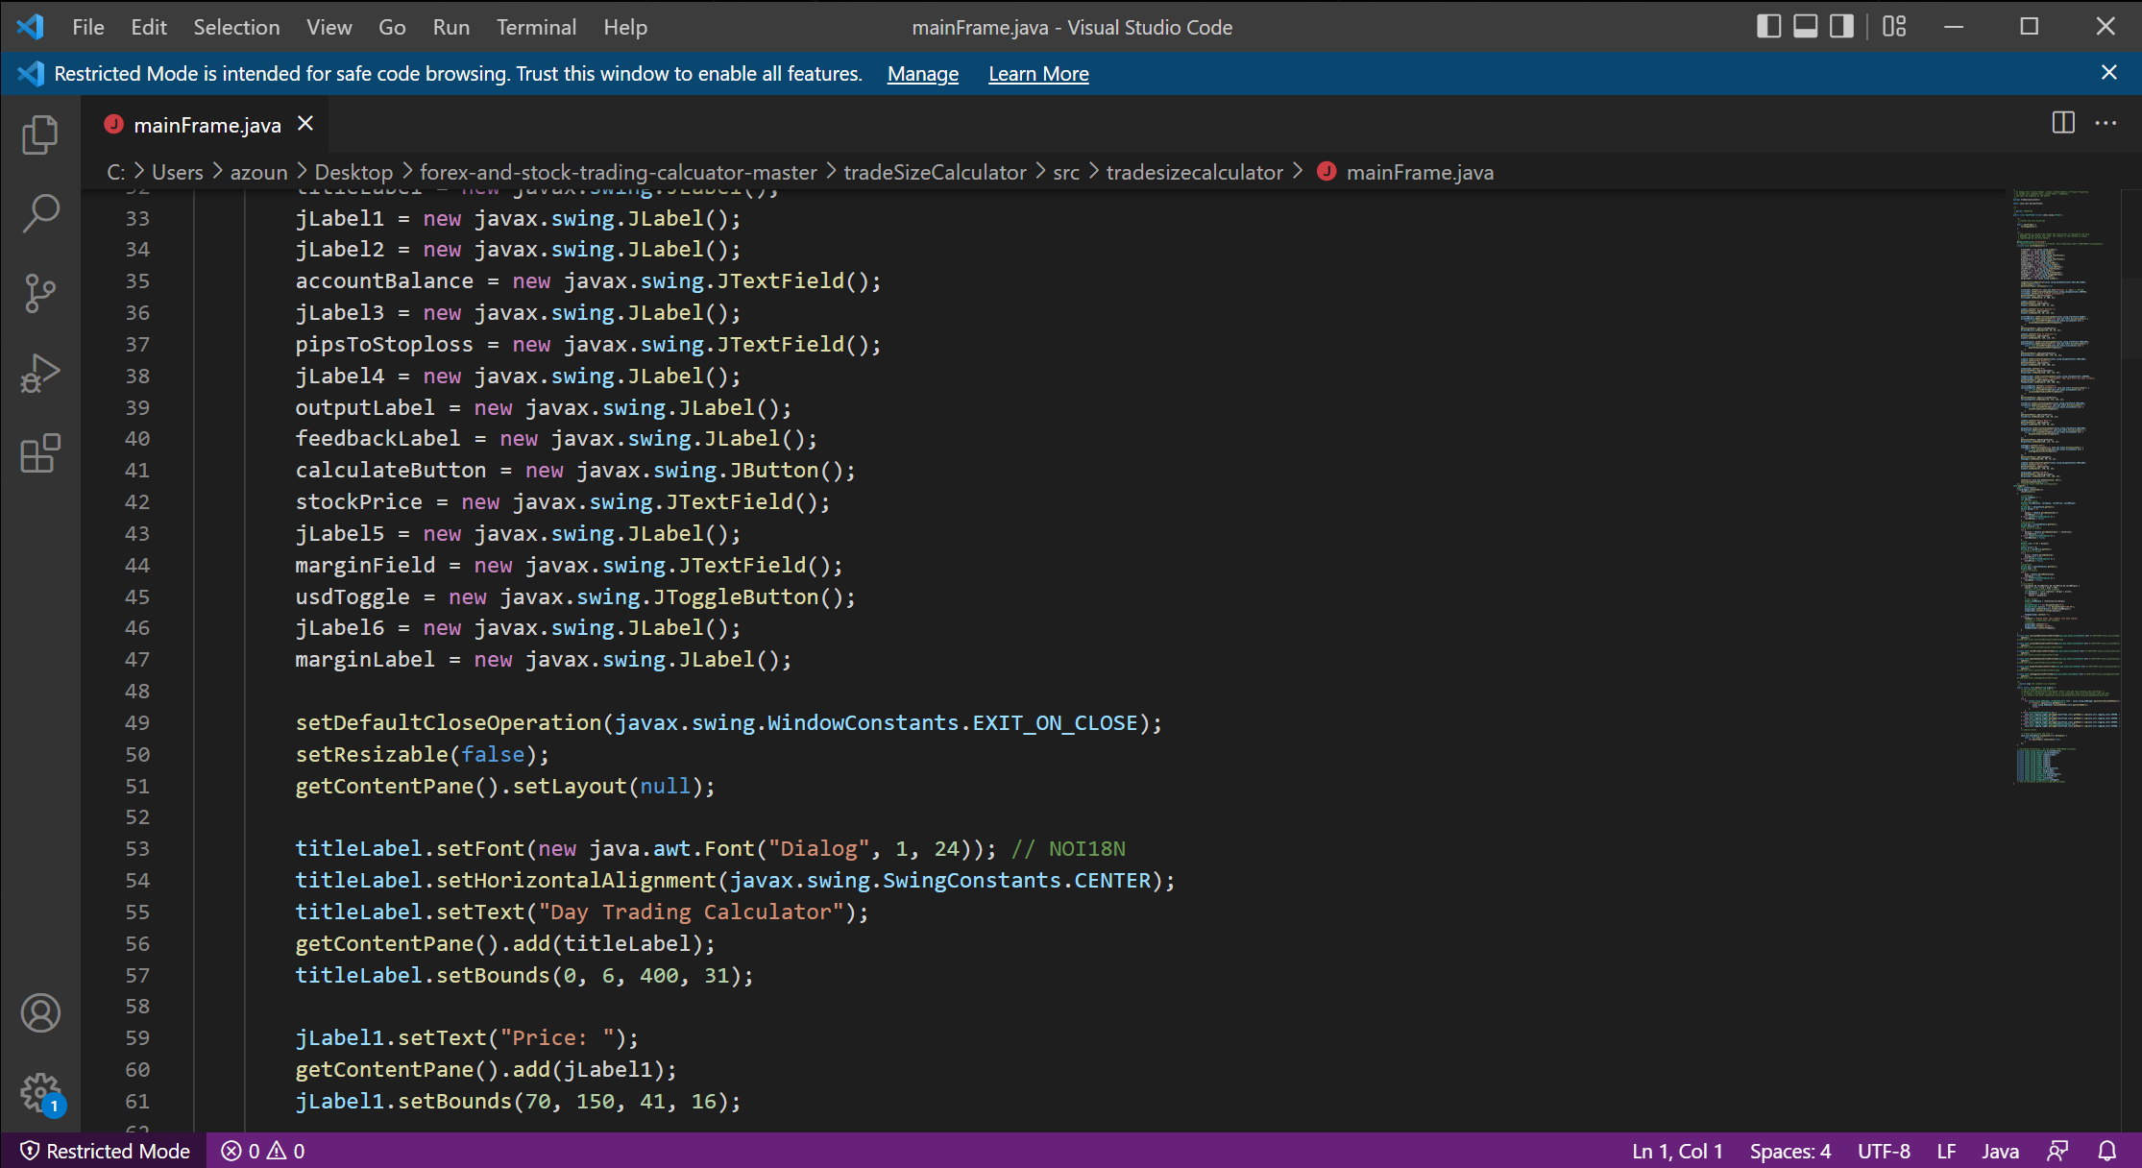Viewport: 2142px width, 1168px height.
Task: Open the File menu
Action: [x=88, y=27]
